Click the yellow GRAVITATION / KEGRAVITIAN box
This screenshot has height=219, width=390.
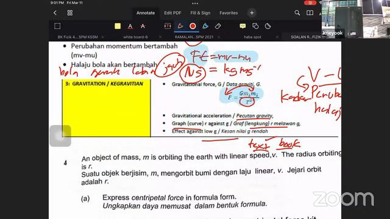[x=106, y=108]
